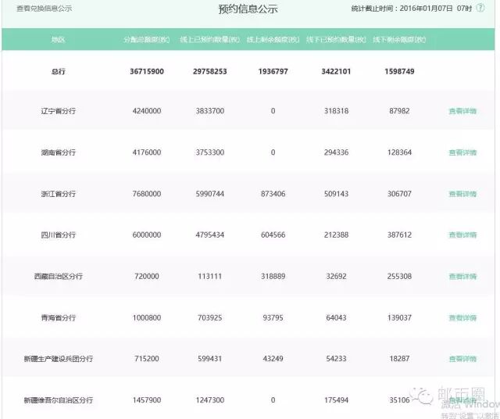Select value 306707 for 浙江省分行

click(x=399, y=194)
